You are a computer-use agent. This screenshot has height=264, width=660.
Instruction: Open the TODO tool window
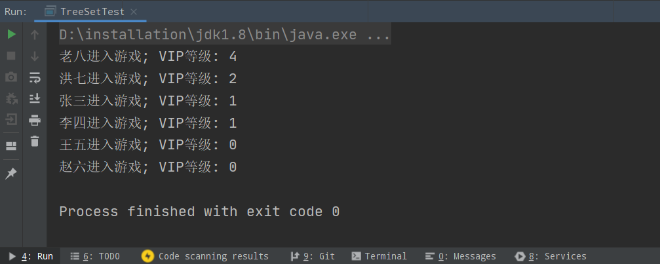click(x=95, y=256)
